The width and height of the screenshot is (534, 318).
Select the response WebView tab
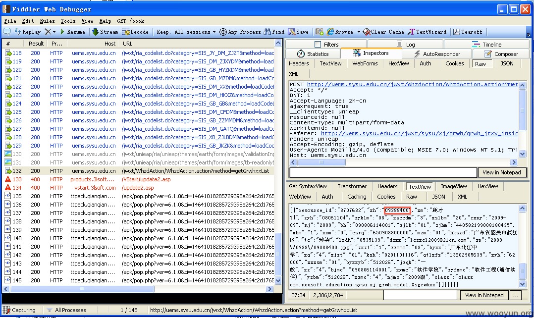click(300, 197)
